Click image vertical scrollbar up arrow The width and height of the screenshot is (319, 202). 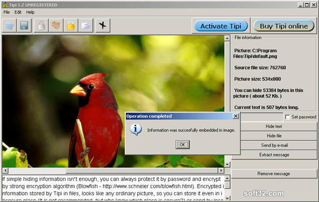point(227,38)
